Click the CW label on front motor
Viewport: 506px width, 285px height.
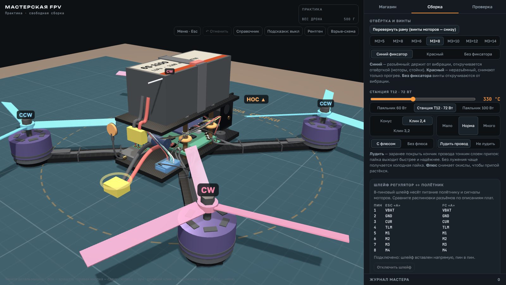coord(208,190)
